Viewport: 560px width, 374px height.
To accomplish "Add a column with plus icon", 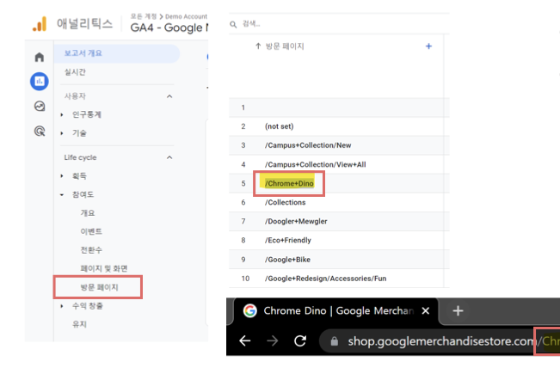I will 428,46.
